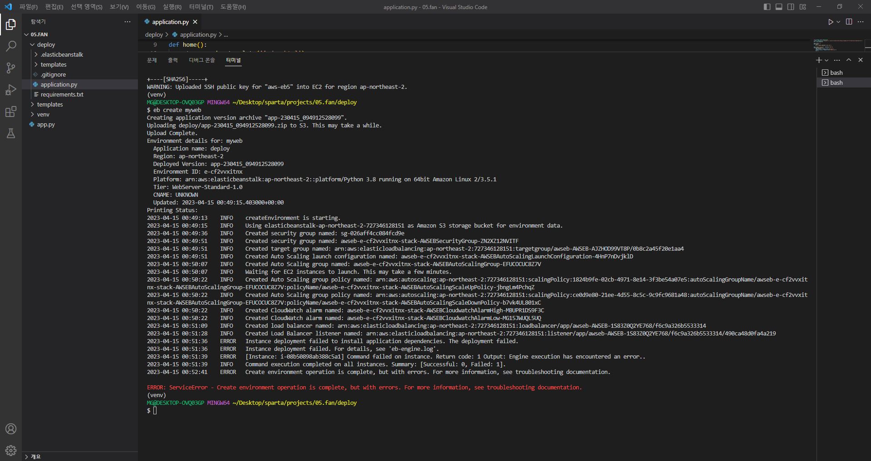
Task: Switch to the 문제 panel tab
Action: coord(152,60)
